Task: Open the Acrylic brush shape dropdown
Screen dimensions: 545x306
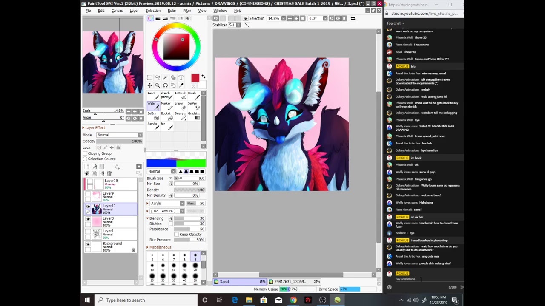Action: pos(168,203)
